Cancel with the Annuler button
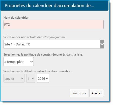 [97, 93]
